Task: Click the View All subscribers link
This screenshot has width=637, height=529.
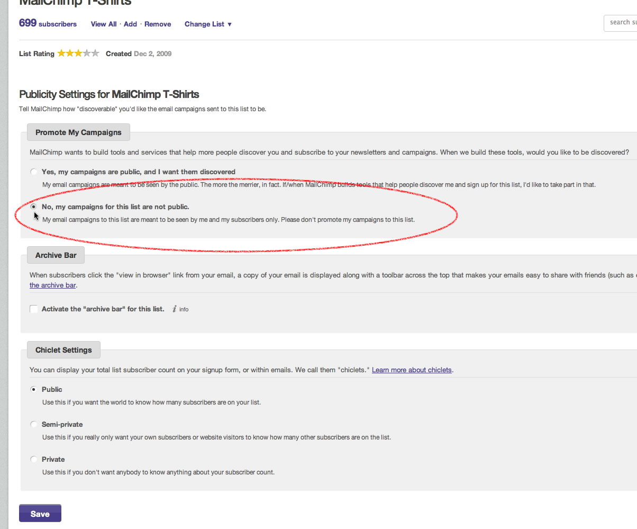Action: pyautogui.click(x=104, y=24)
